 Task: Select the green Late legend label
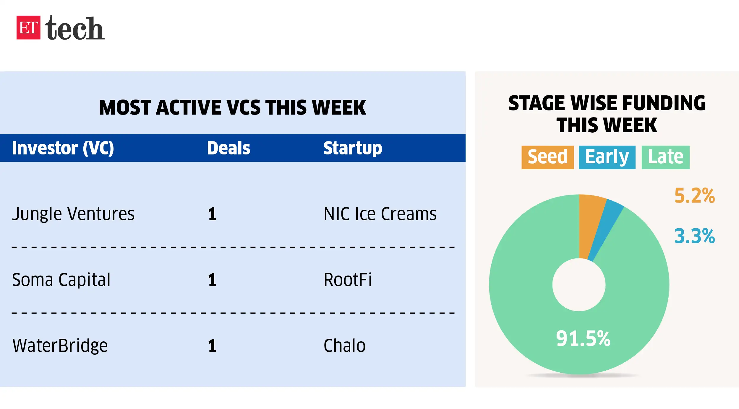(665, 157)
